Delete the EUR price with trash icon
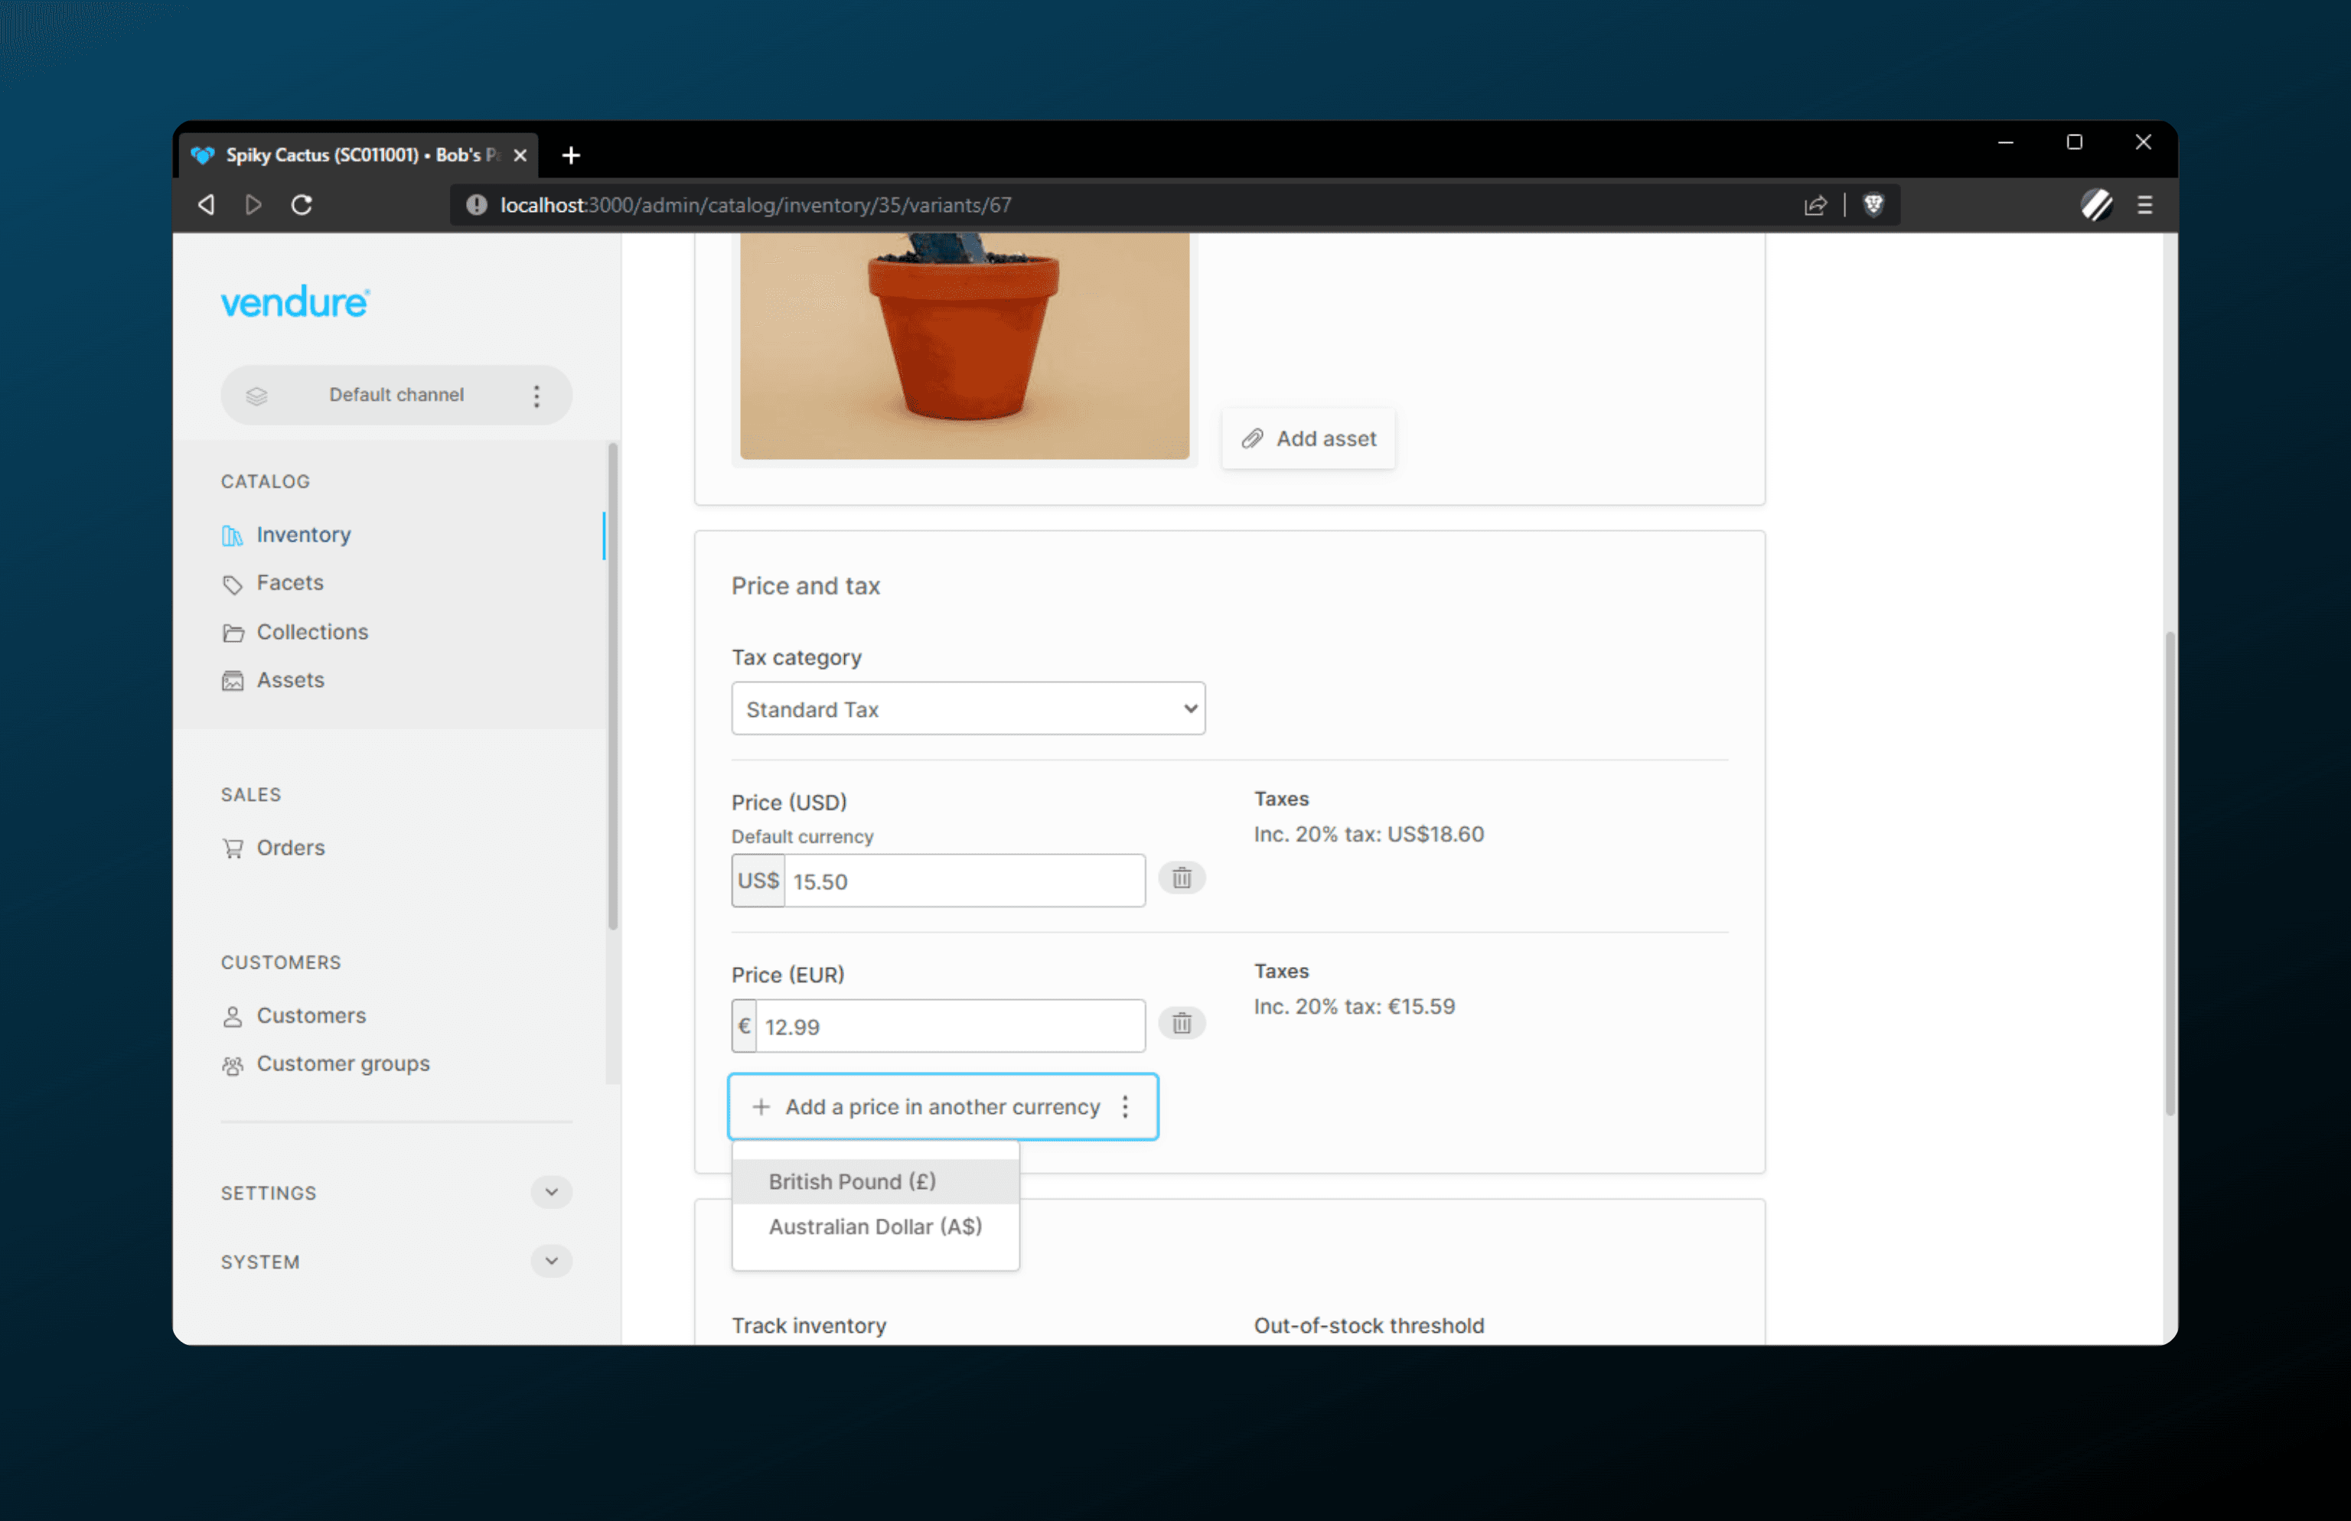 [1182, 1023]
